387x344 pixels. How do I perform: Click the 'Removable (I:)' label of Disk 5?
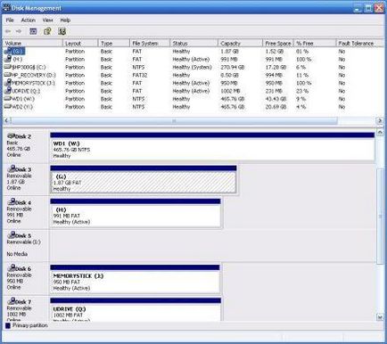(24, 242)
